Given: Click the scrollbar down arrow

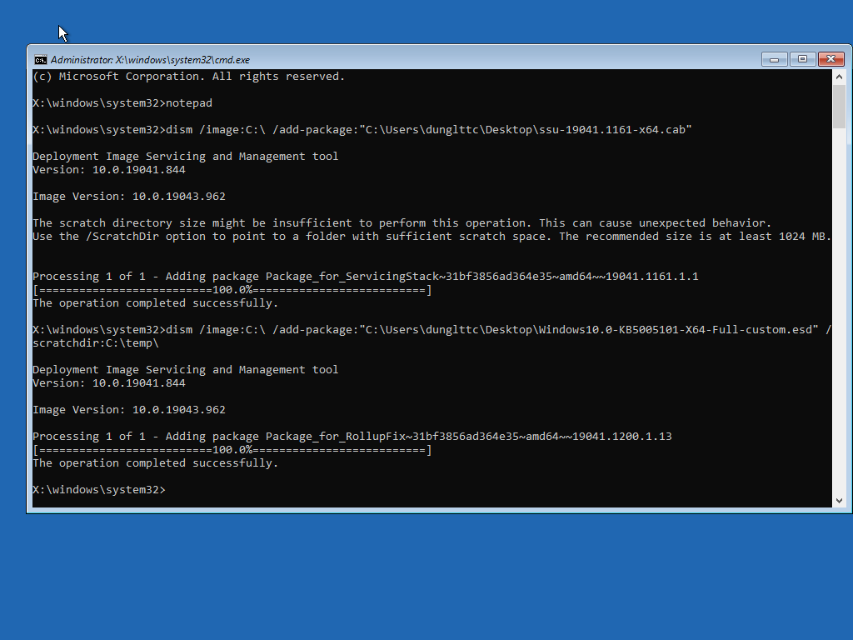Looking at the screenshot, I should click(x=839, y=501).
